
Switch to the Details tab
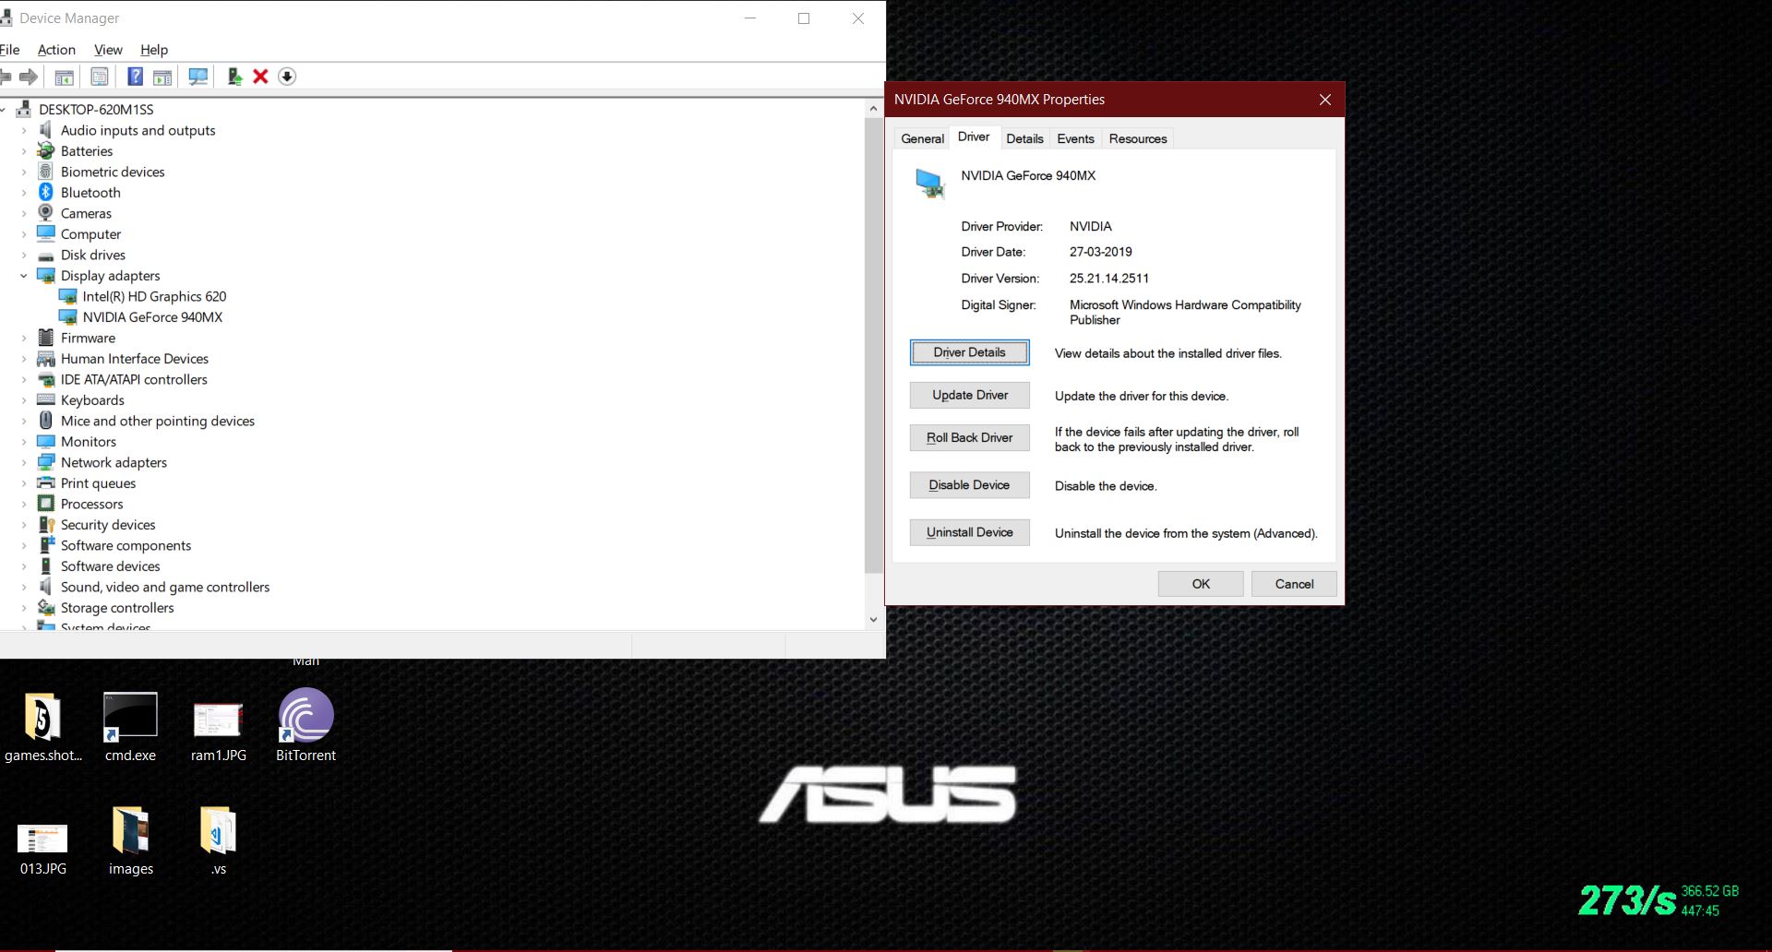click(1024, 138)
